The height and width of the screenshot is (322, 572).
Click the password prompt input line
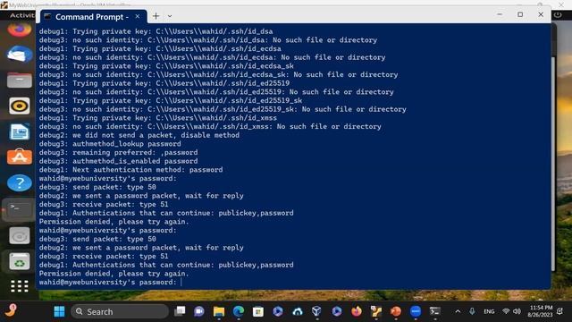click(x=110, y=283)
